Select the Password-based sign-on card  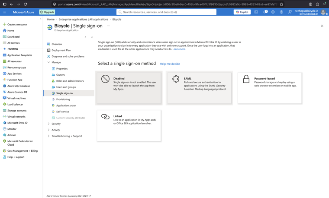point(270,88)
